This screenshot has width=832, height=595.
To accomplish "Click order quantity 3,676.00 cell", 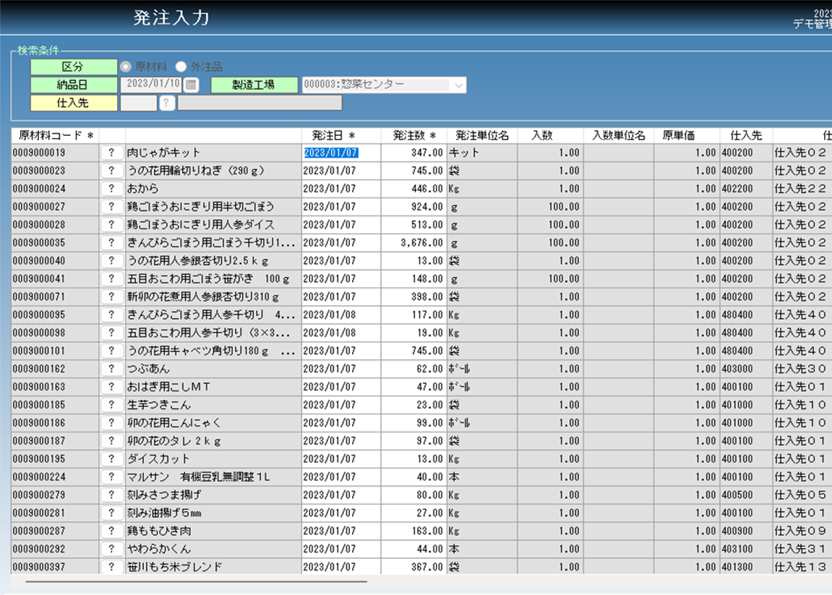I will [414, 243].
